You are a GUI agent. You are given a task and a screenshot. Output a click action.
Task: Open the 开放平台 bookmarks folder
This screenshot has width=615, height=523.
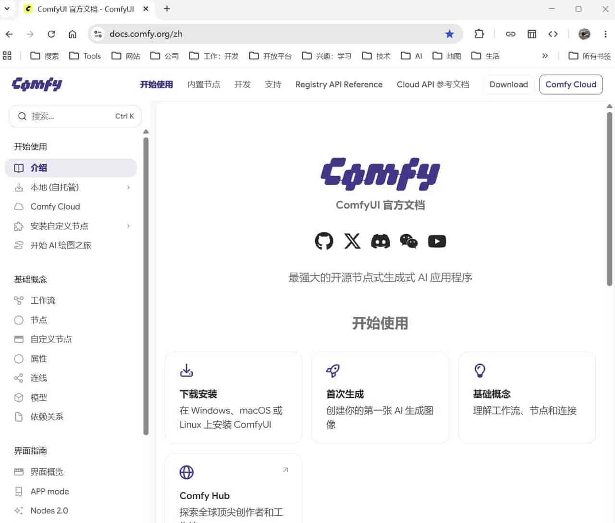[271, 56]
